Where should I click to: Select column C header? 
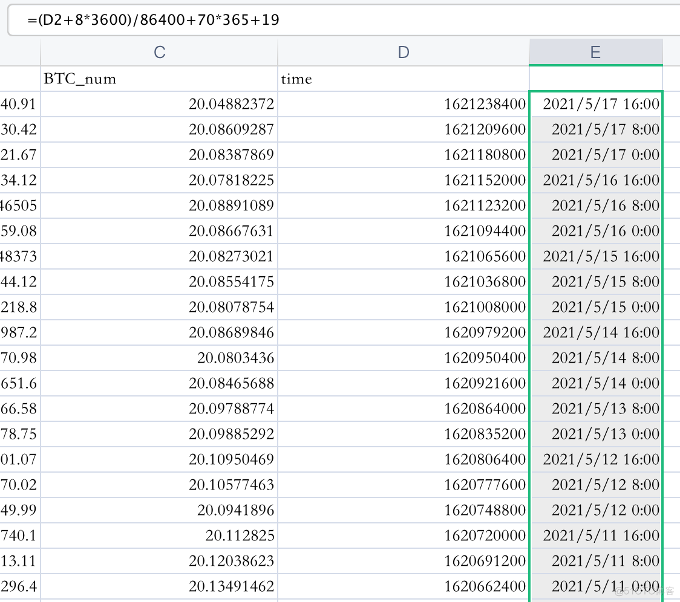tap(159, 53)
